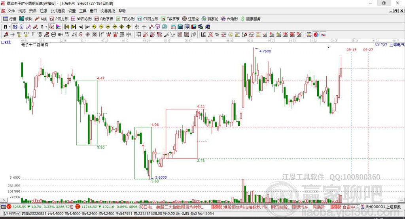Select the red pencil drawing tool

pyautogui.click(x=6, y=35)
